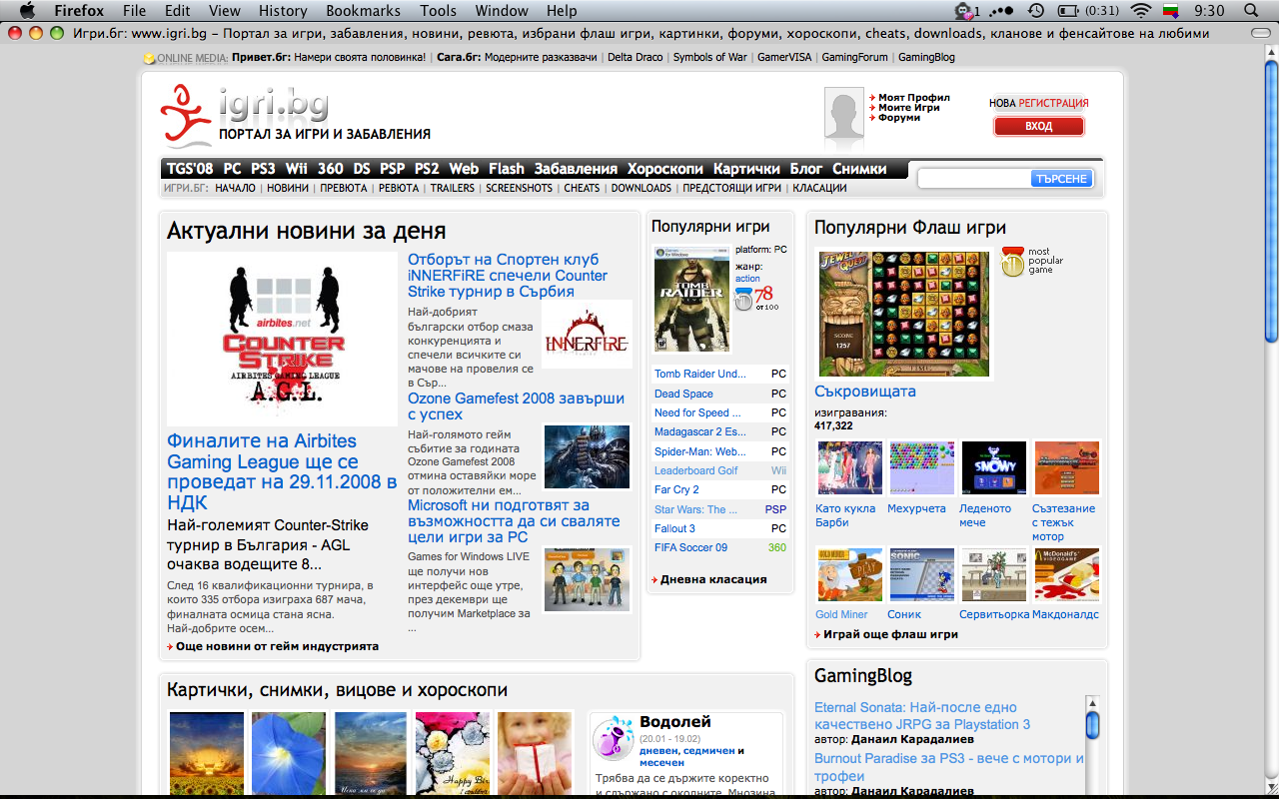The width and height of the screenshot is (1279, 799).
Task: Open the TRAILERS submenu link
Action: coord(453,188)
